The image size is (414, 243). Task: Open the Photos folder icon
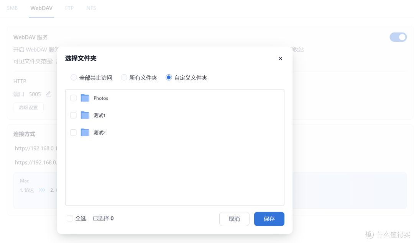click(x=85, y=98)
